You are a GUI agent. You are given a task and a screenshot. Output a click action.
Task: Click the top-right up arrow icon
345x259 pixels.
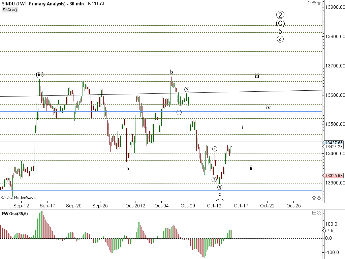tap(319, 3)
